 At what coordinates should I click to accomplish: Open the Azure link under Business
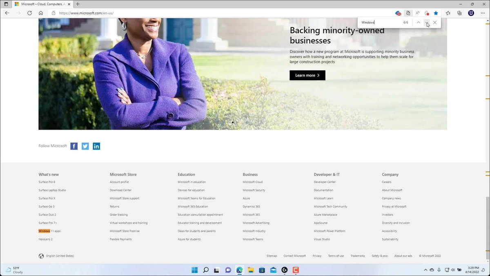click(246, 198)
